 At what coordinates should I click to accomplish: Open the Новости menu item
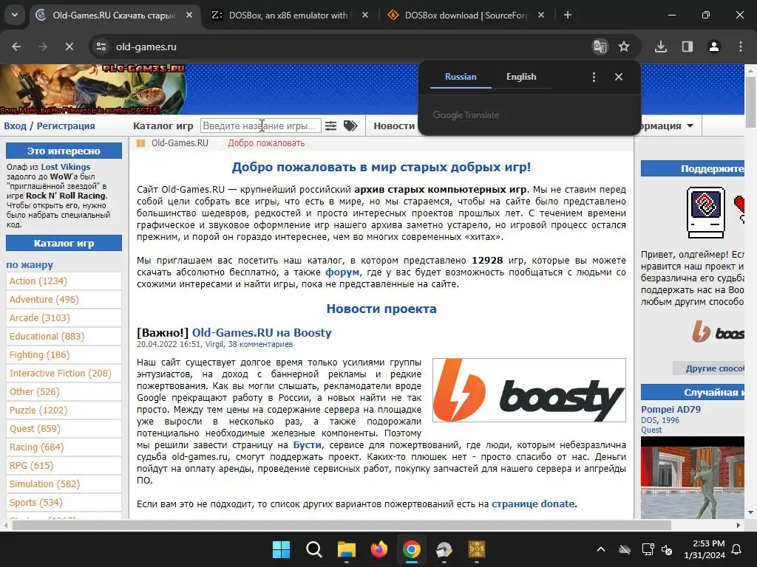[394, 126]
